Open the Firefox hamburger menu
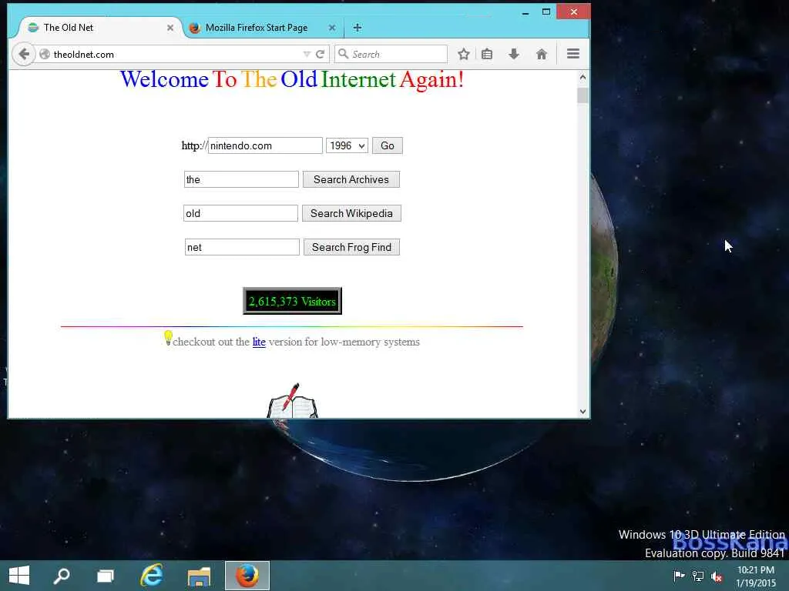 (x=573, y=54)
